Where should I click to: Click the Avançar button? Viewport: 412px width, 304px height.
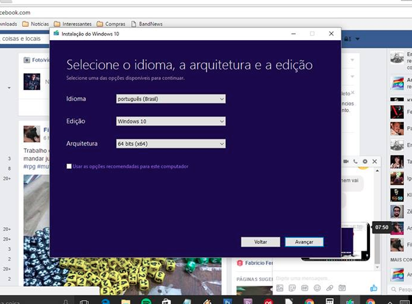pyautogui.click(x=304, y=242)
